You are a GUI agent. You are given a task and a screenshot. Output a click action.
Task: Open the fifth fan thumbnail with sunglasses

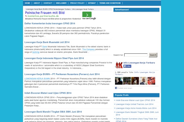(151, 81)
